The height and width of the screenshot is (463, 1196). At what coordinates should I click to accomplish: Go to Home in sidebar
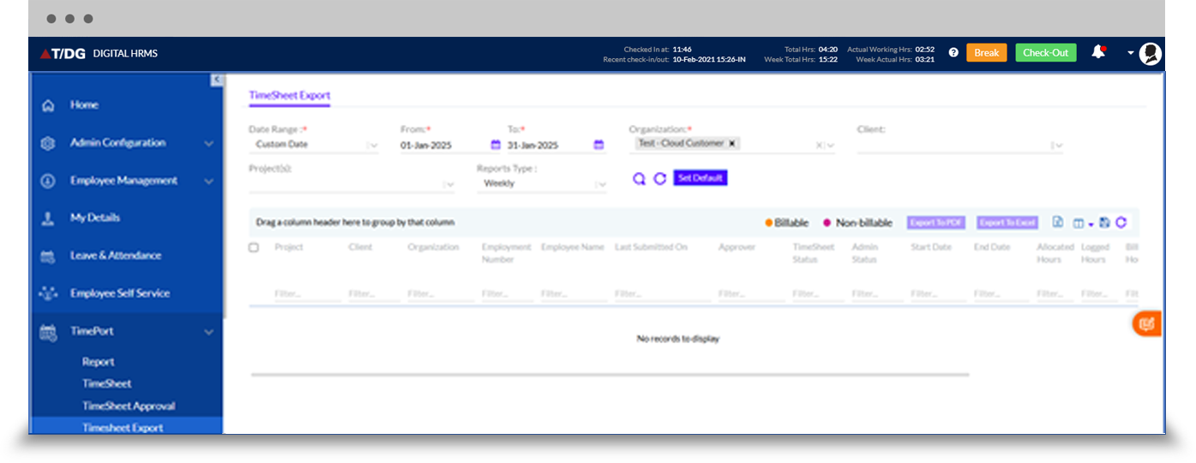84,105
